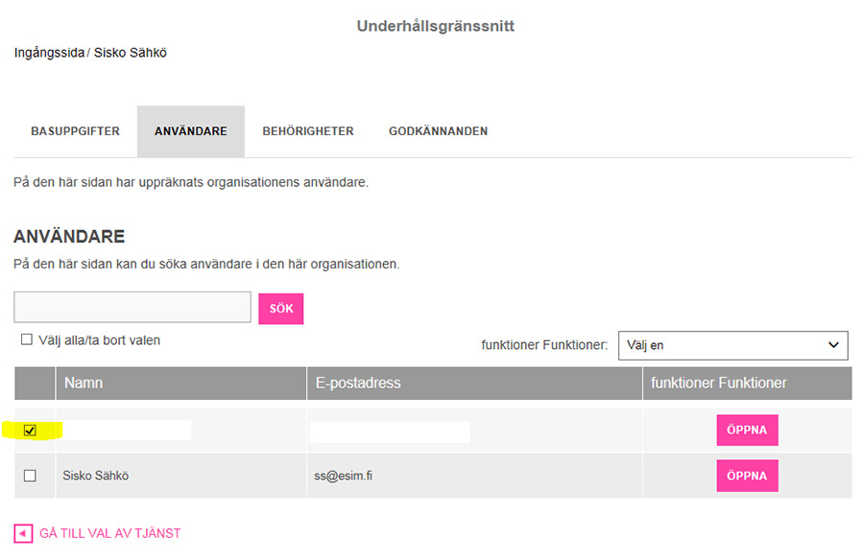Image resolution: width=864 pixels, height=558 pixels.
Task: Open the first user with ÖPPNA
Action: 747,430
